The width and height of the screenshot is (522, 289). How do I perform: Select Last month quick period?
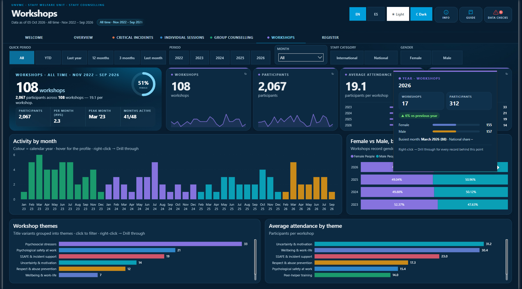[153, 58]
